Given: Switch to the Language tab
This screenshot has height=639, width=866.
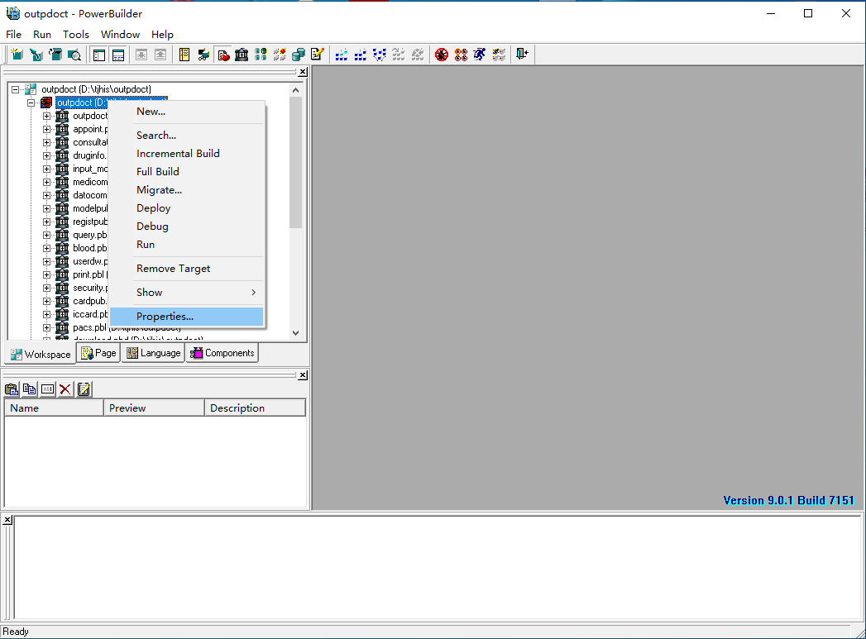Looking at the screenshot, I should click(x=154, y=353).
